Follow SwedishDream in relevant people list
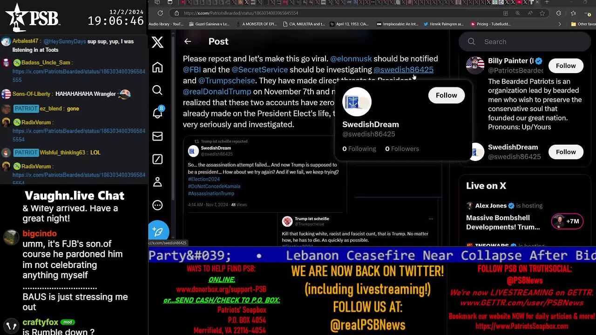596x335 pixels. 566,152
